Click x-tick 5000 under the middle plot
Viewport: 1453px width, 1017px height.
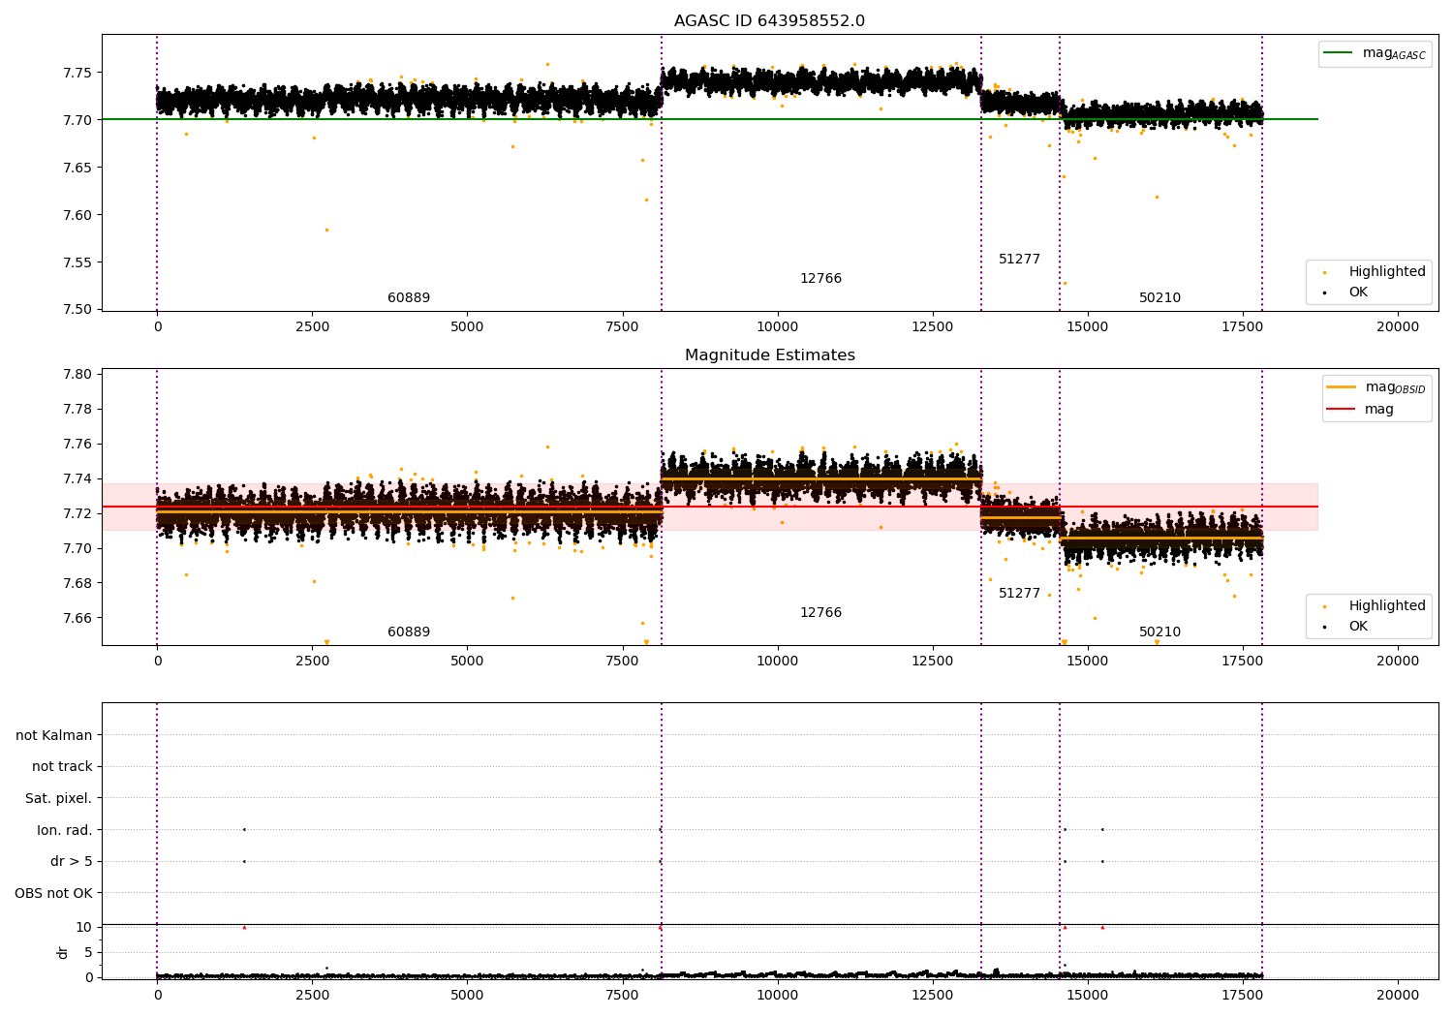[x=467, y=662]
